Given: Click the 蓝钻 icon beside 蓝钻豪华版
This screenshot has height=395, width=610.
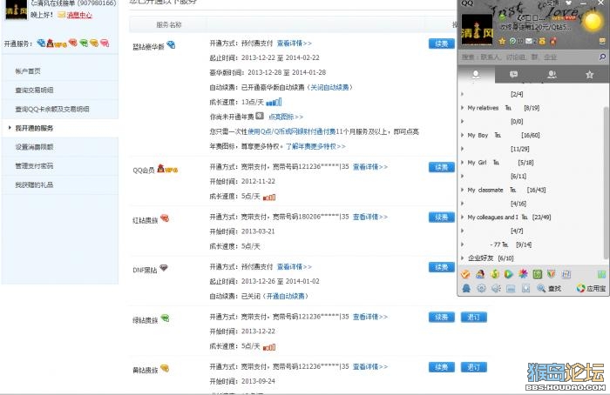Looking at the screenshot, I should [171, 45].
